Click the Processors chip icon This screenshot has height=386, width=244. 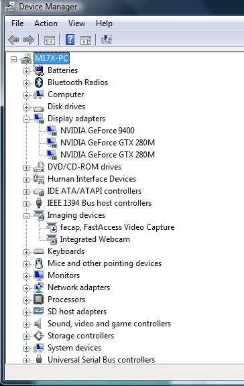pos(39,300)
